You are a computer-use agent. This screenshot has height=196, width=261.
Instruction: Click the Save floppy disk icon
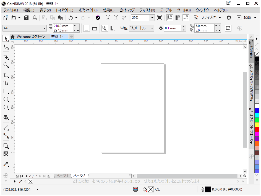tap(26, 18)
